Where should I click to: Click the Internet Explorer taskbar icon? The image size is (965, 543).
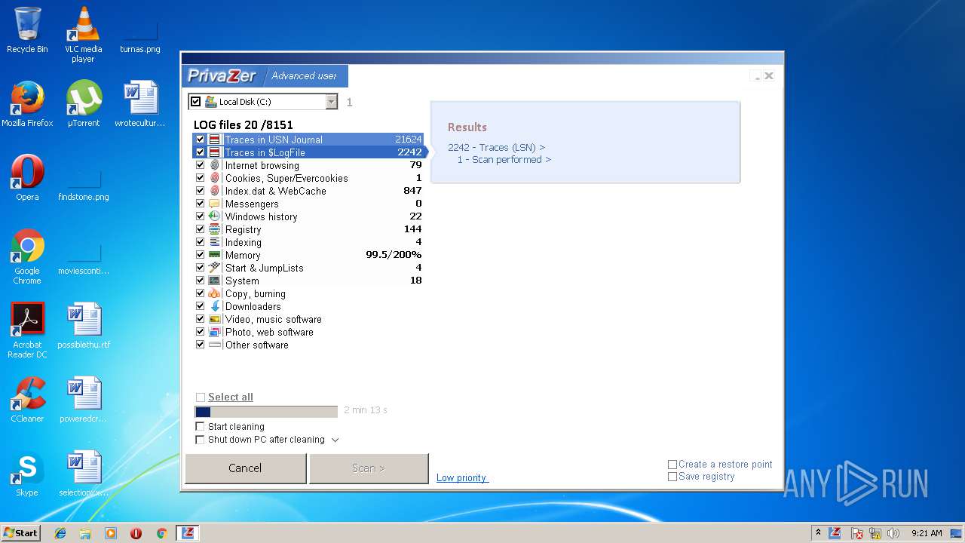[x=60, y=533]
